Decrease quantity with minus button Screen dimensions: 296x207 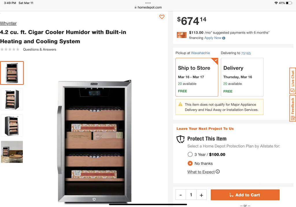coord(181,195)
